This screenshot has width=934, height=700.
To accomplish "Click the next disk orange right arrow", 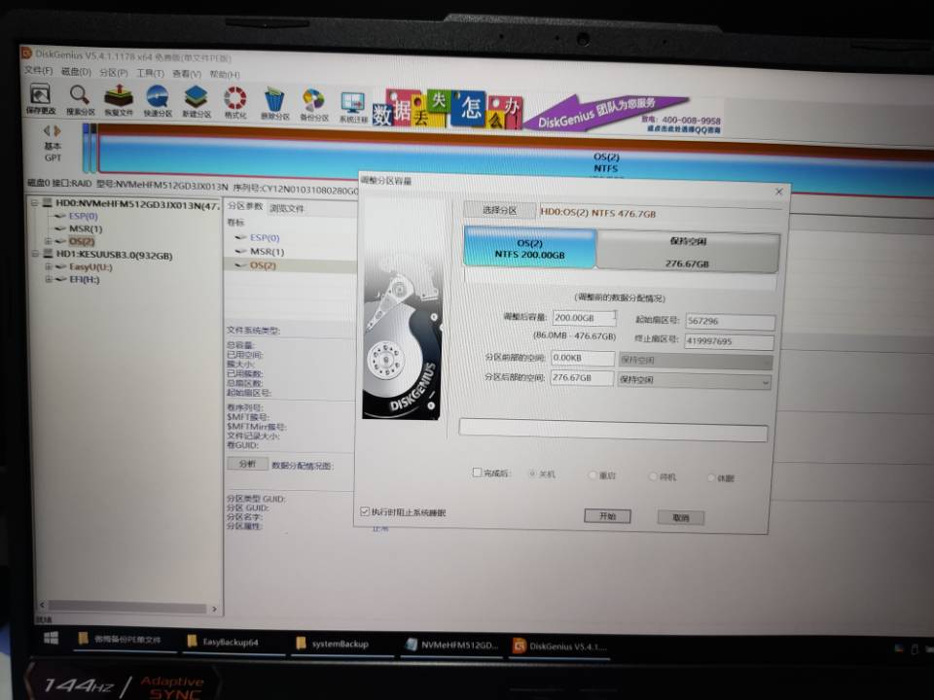I will click(x=57, y=130).
